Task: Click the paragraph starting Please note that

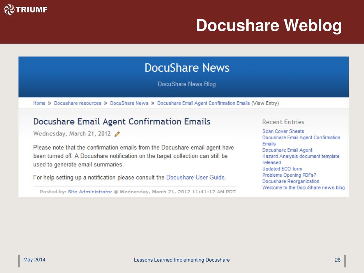Action: click(134, 156)
